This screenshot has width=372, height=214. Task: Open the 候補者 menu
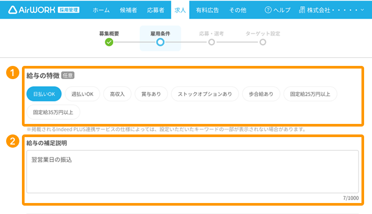tap(129, 10)
